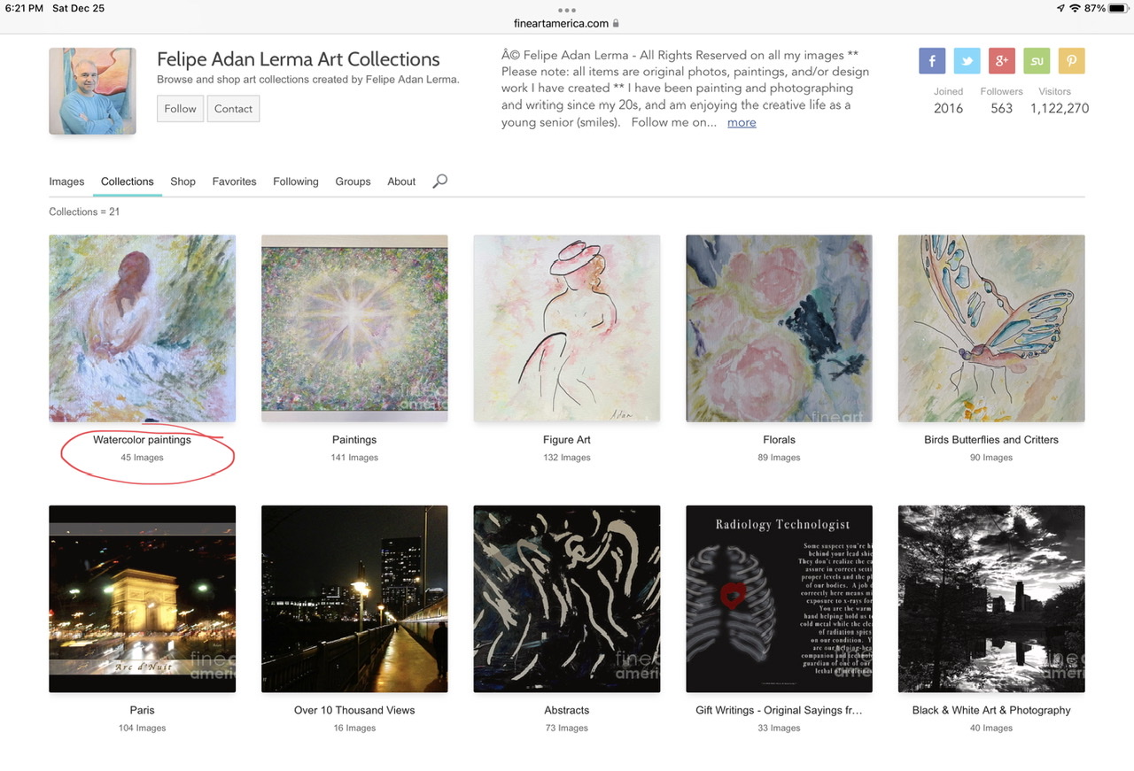
Task: Click the Birds Butterflies and Critters title
Action: pos(990,440)
